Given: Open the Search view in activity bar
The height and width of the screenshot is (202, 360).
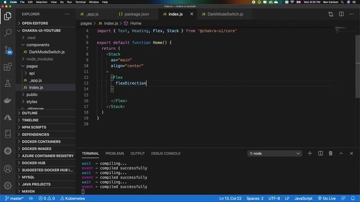Looking at the screenshot, I should (8, 33).
